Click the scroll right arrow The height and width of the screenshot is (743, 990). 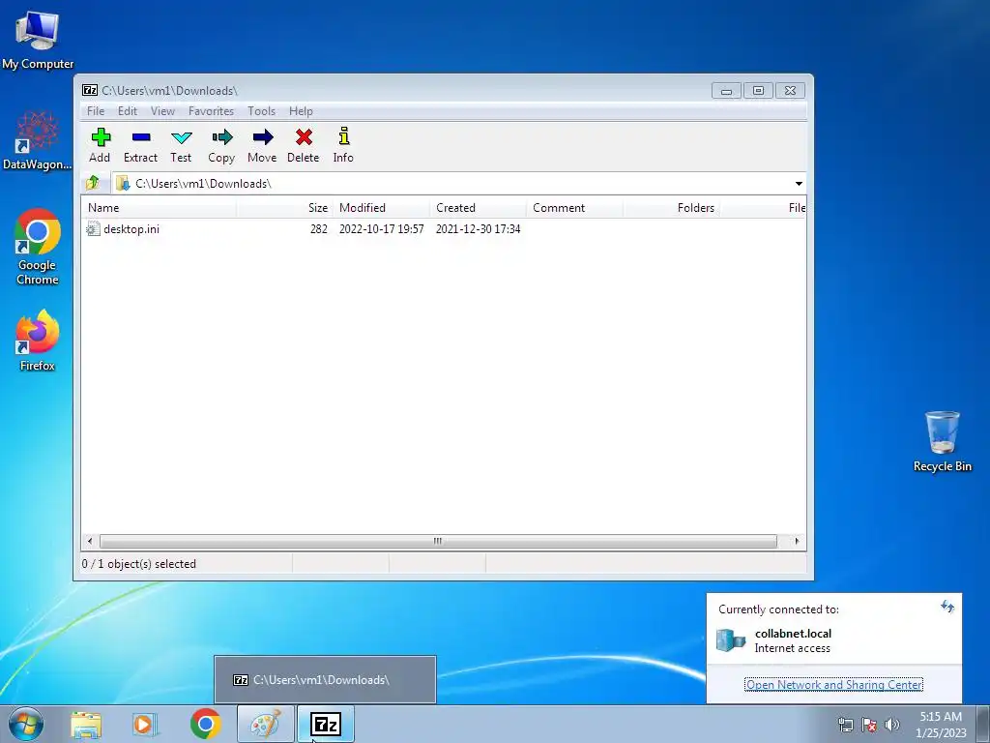pyautogui.click(x=797, y=541)
